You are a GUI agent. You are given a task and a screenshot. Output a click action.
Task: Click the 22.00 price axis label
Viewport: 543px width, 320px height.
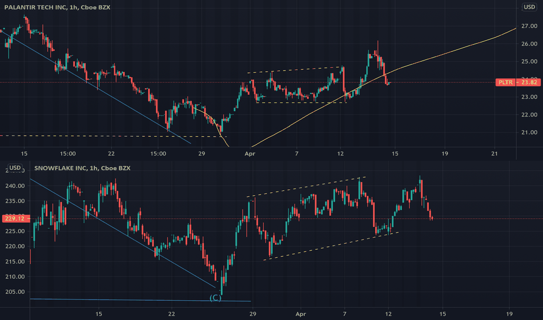click(529, 115)
